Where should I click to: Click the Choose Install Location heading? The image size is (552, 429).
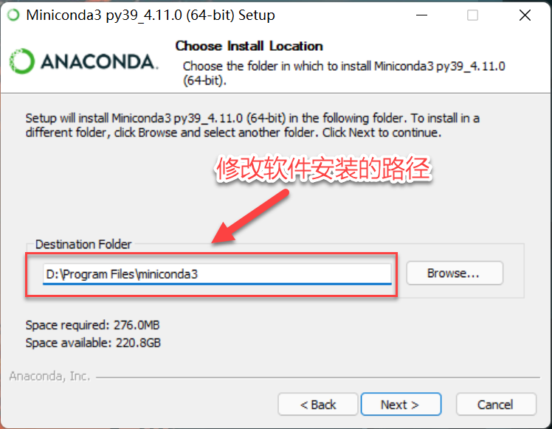tap(249, 46)
